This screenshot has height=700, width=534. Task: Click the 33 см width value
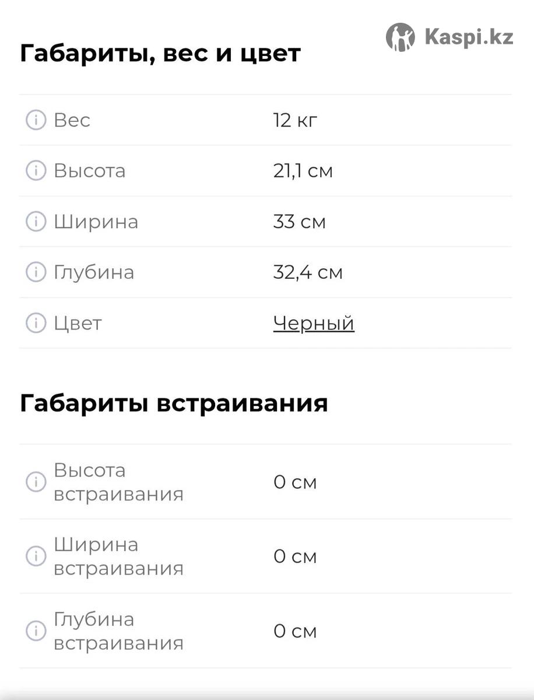tap(299, 222)
